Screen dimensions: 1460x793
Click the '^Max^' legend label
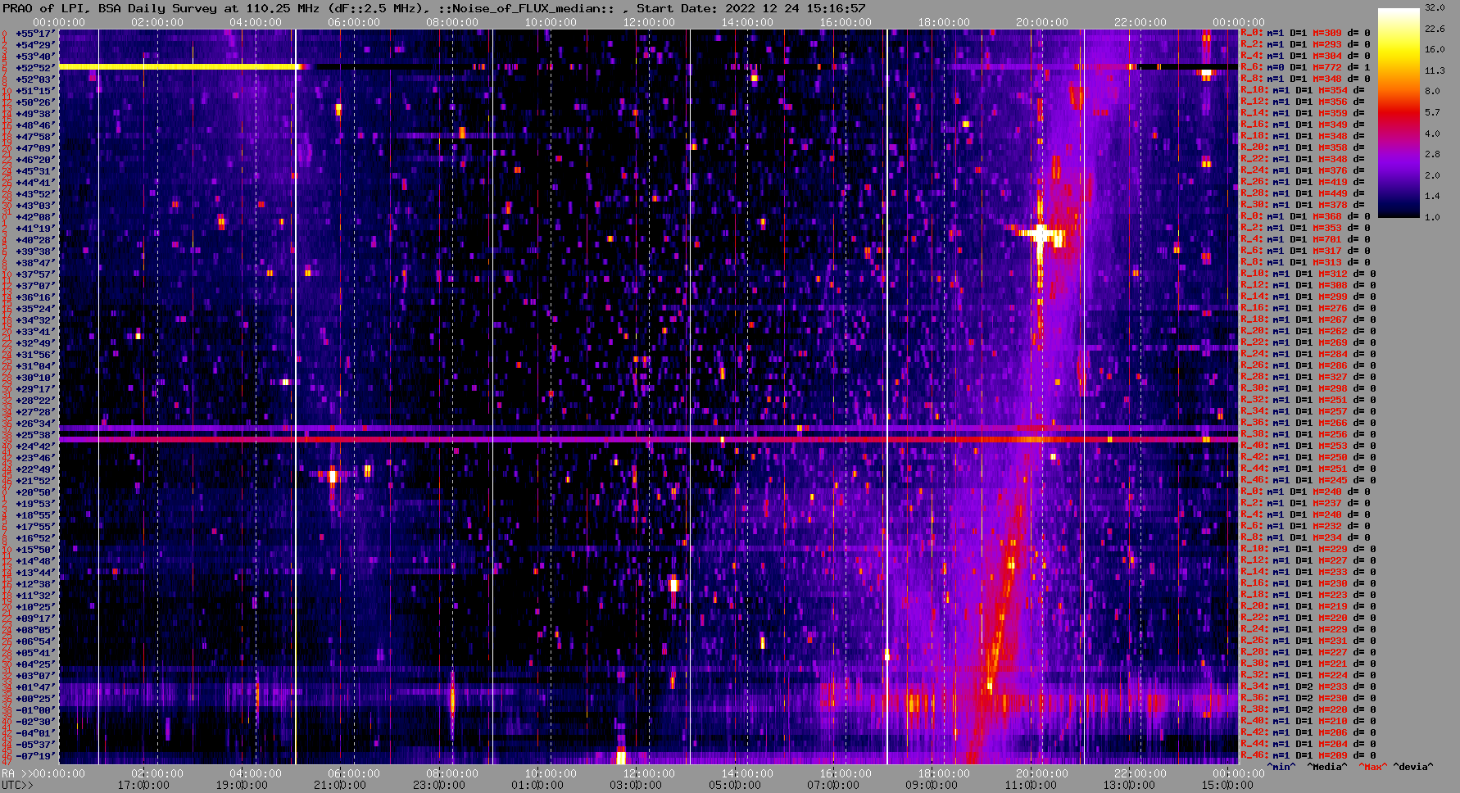point(1372,767)
